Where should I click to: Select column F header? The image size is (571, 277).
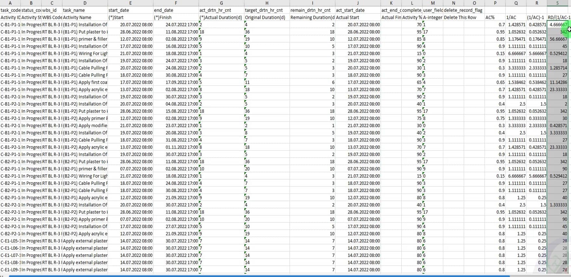176,3
